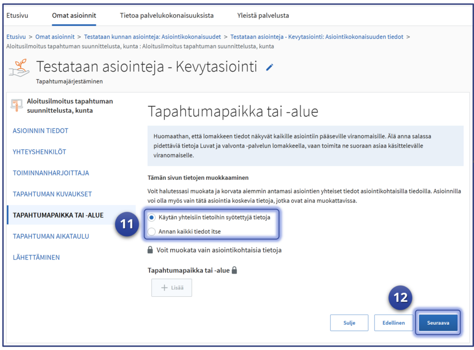The height and width of the screenshot is (350, 474).
Task: Click the Edellinen button
Action: point(393,323)
